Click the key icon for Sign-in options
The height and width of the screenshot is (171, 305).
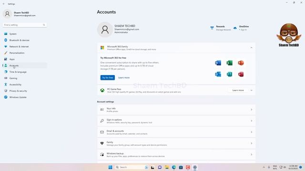[102, 121]
